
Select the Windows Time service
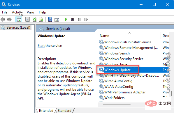tap(134, 64)
